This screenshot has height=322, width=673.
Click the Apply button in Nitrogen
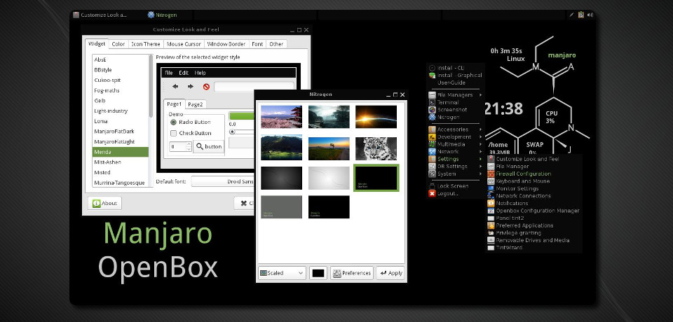click(391, 273)
